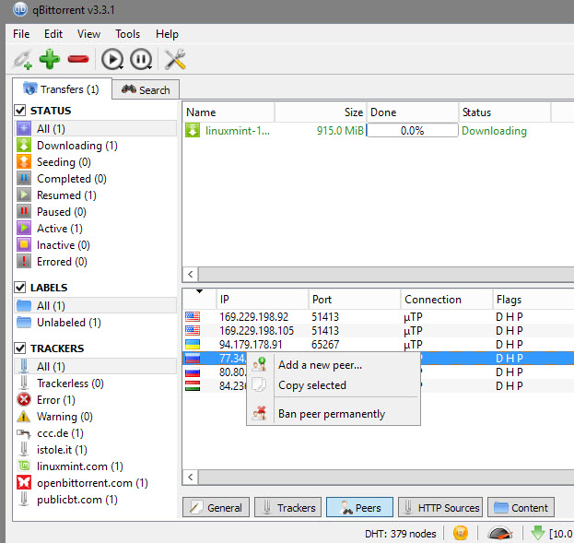The height and width of the screenshot is (543, 574).
Task: Open the View menu
Action: (88, 34)
